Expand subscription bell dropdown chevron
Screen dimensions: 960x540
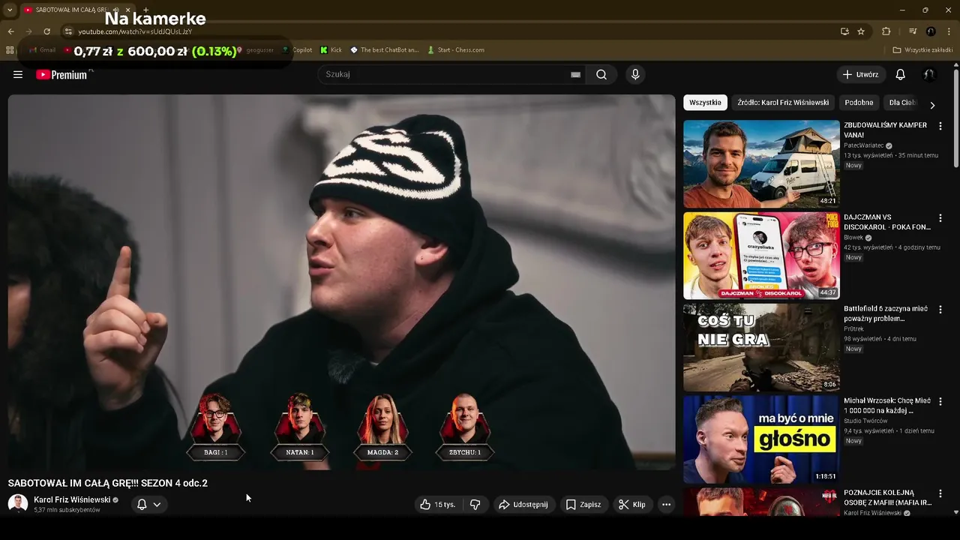click(x=157, y=505)
